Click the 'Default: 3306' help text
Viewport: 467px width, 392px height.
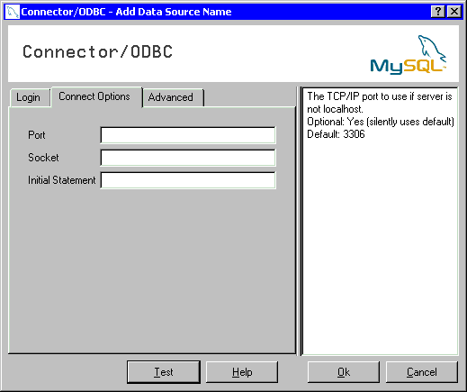336,134
